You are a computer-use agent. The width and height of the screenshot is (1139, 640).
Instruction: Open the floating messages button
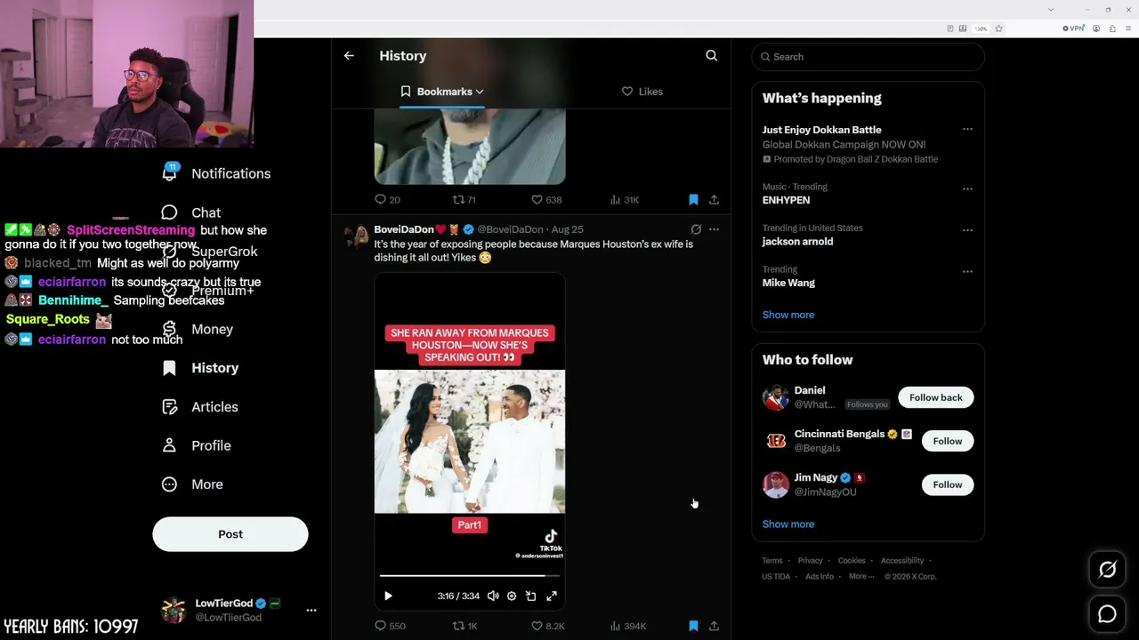point(1107,614)
